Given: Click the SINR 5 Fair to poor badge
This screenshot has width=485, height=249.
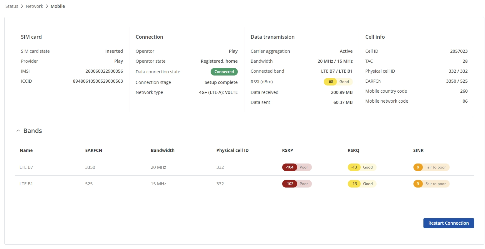Looking at the screenshot, I should (431, 184).
